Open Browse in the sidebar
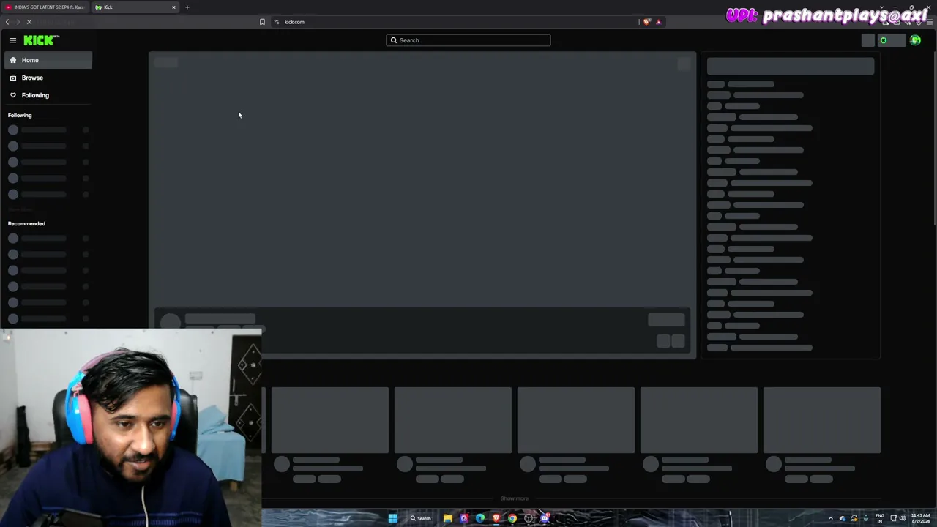Viewport: 937px width, 527px height. pos(48,78)
